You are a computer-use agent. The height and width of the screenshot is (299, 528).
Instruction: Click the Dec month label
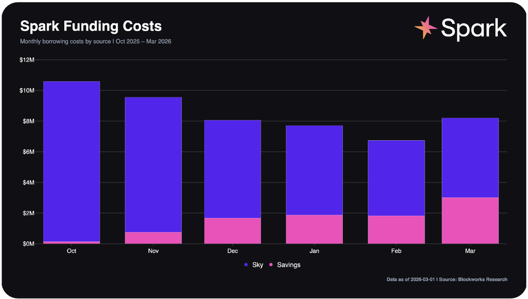[233, 251]
